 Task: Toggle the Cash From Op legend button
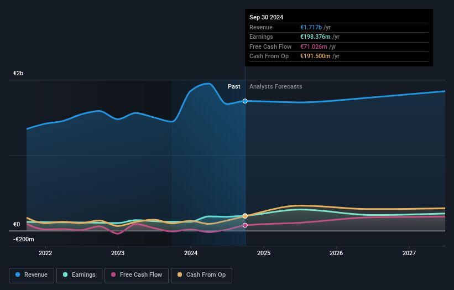201,275
